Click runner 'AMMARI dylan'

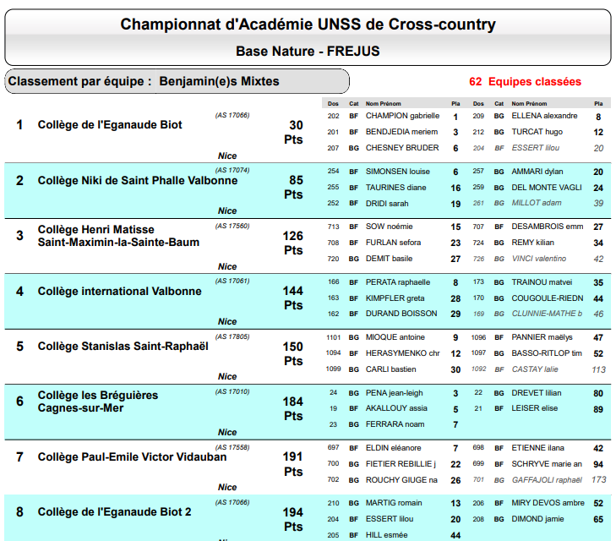(x=537, y=172)
